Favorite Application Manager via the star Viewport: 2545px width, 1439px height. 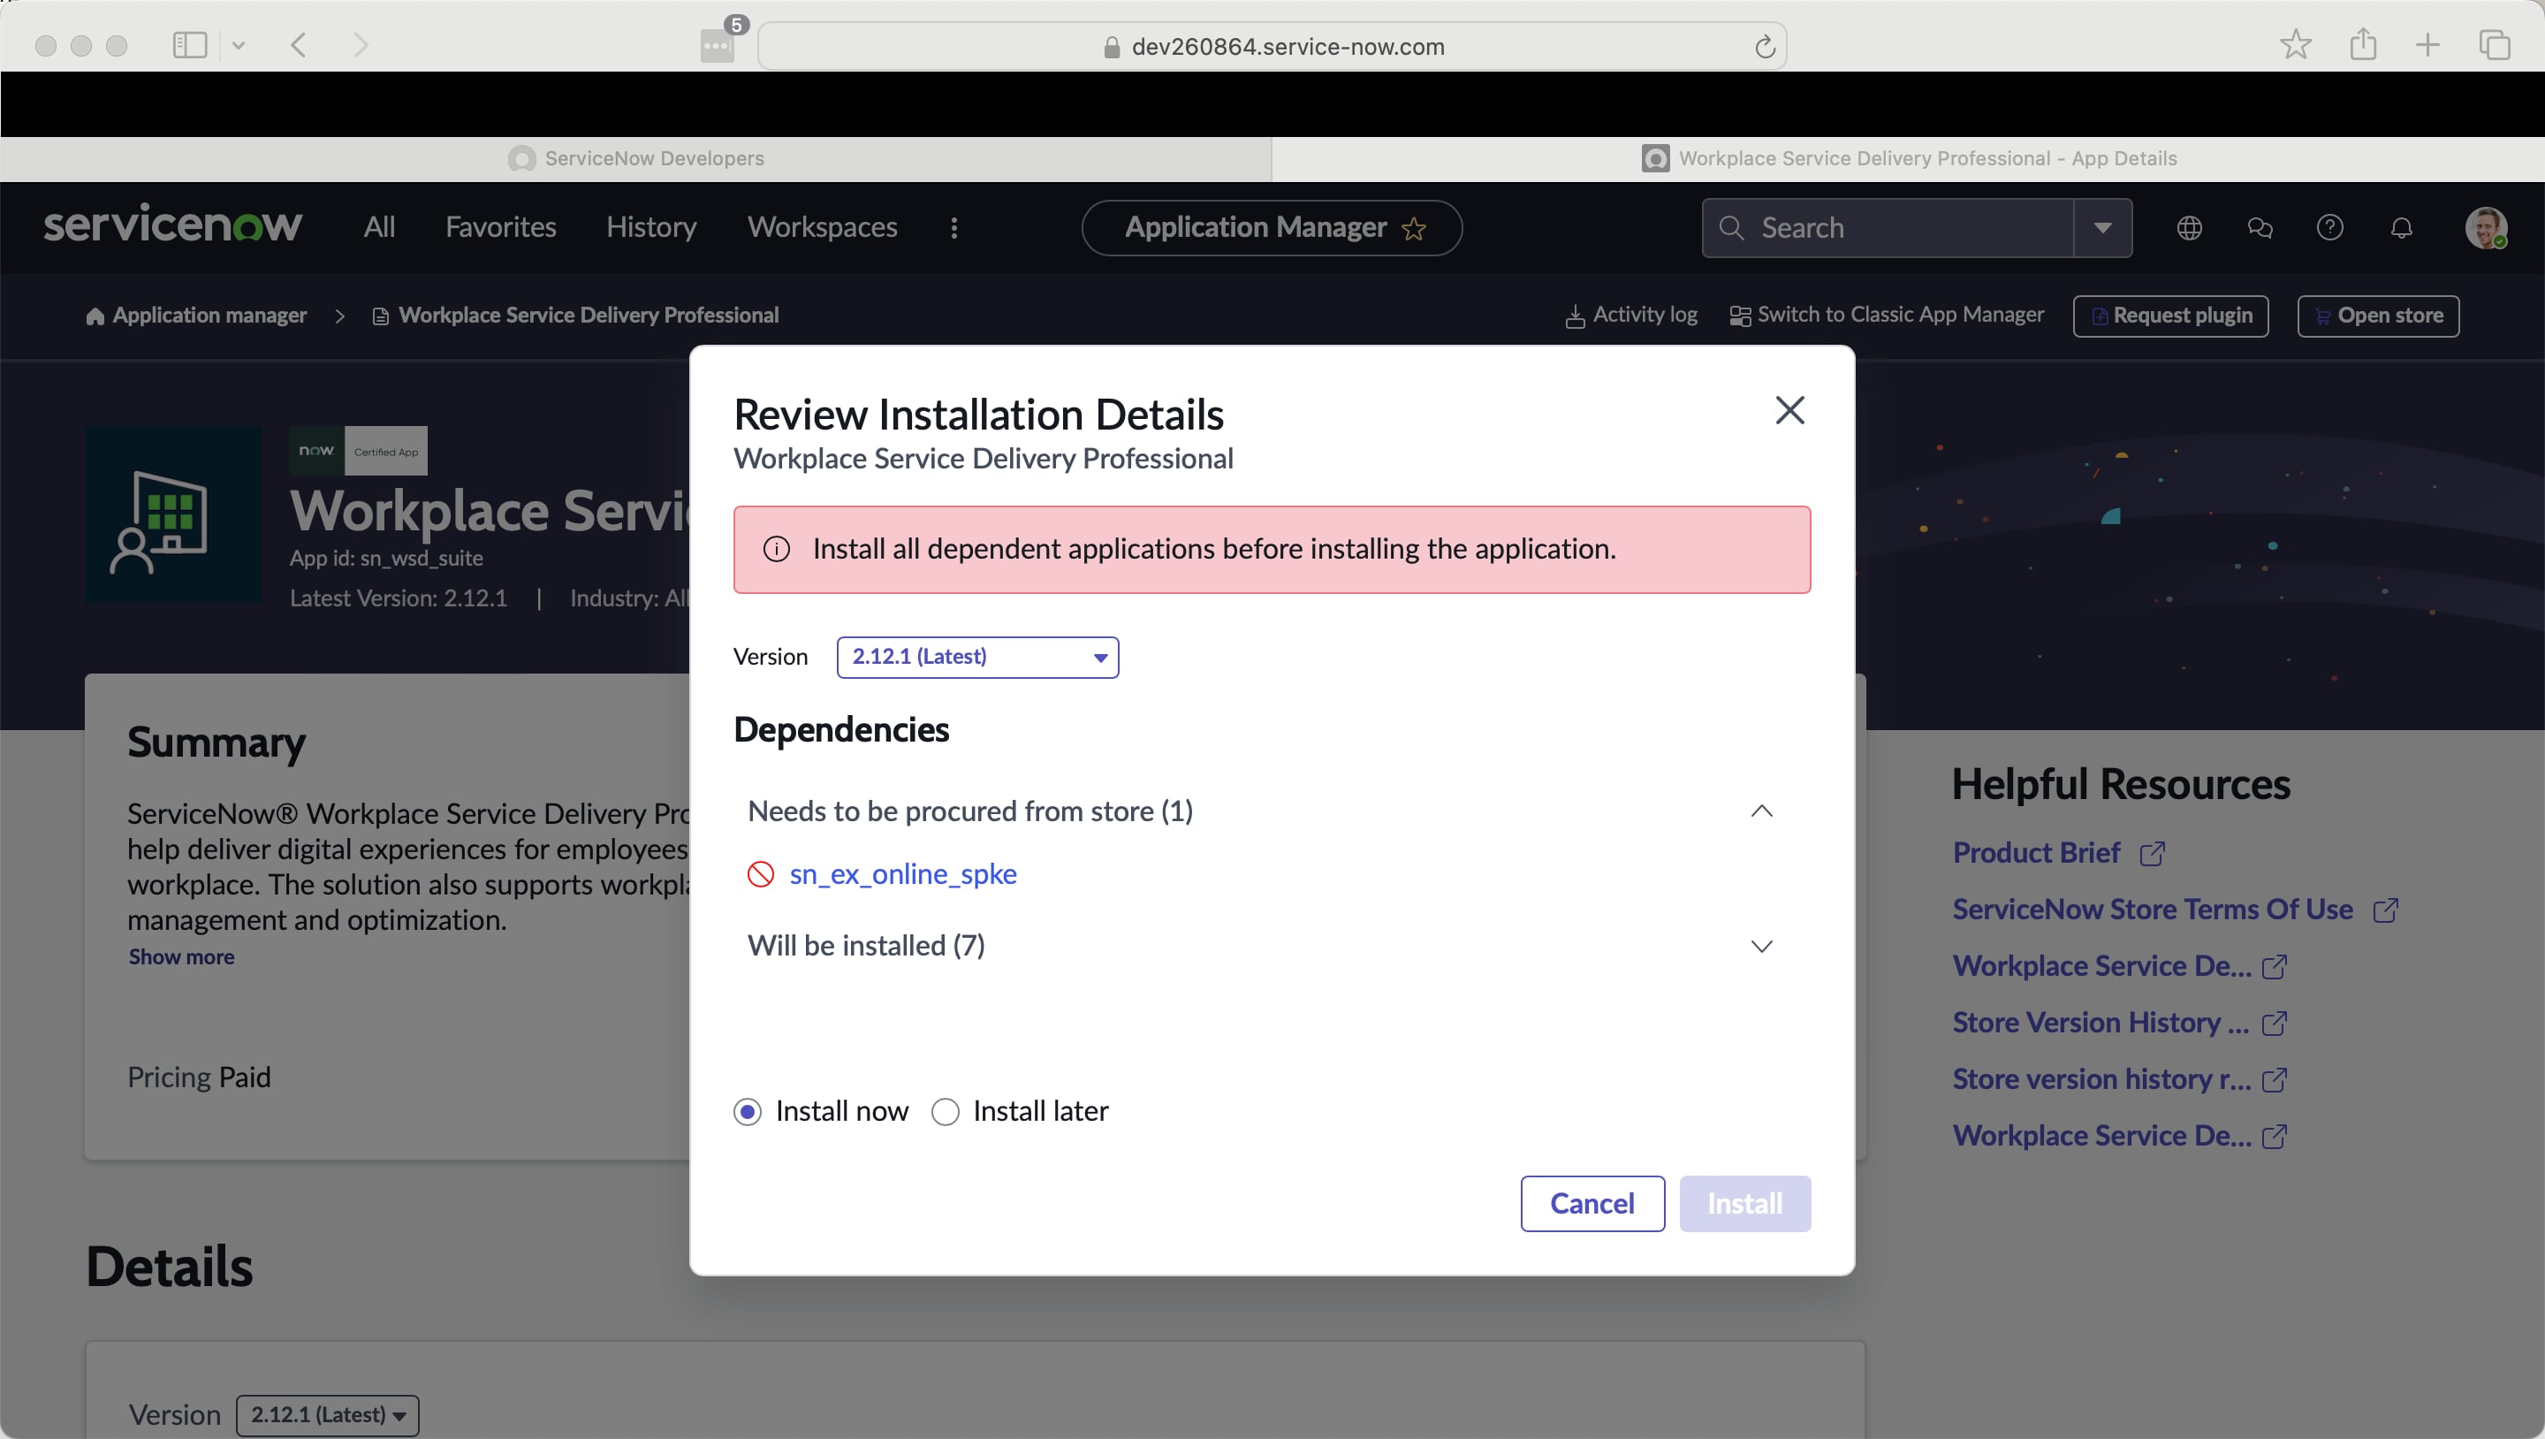pyautogui.click(x=1415, y=228)
